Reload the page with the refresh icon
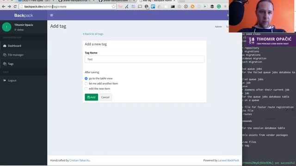Image resolution: width=296 pixels, height=166 pixels. click(x=15, y=6)
